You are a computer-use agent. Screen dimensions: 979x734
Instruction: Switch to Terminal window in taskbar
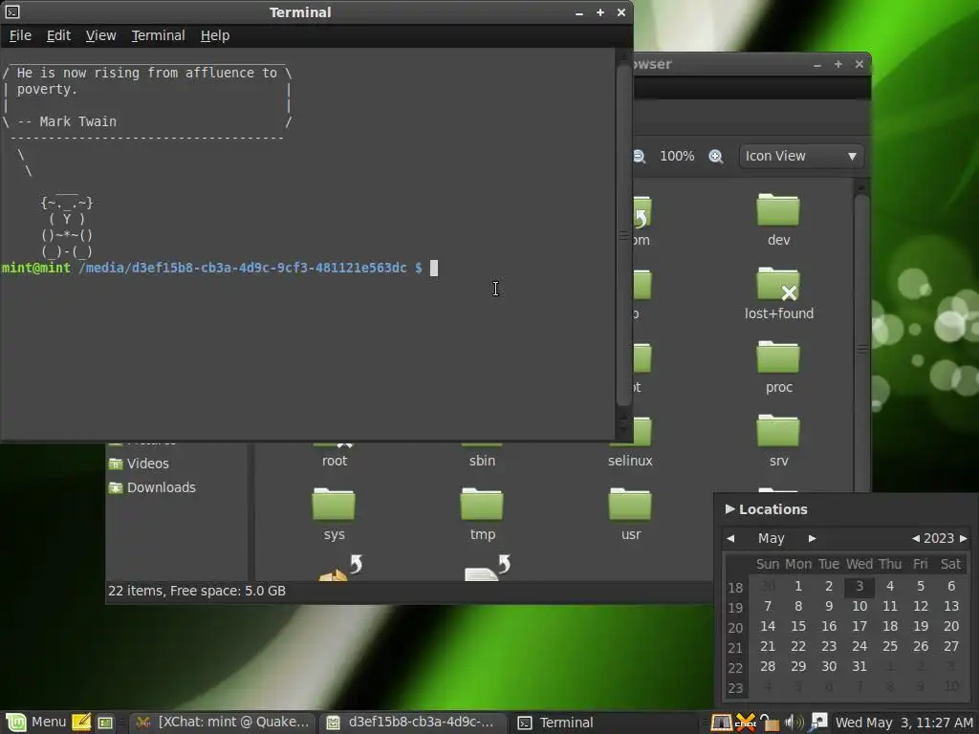point(603,723)
